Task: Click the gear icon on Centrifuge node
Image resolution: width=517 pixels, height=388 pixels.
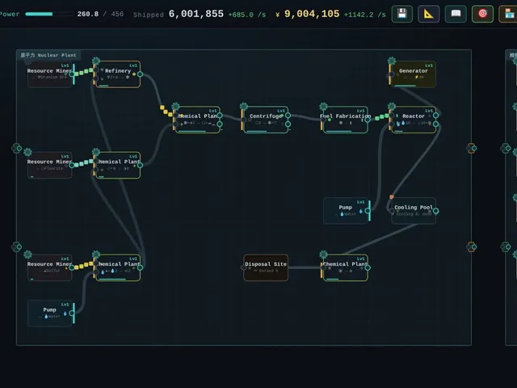Action: click(x=244, y=106)
